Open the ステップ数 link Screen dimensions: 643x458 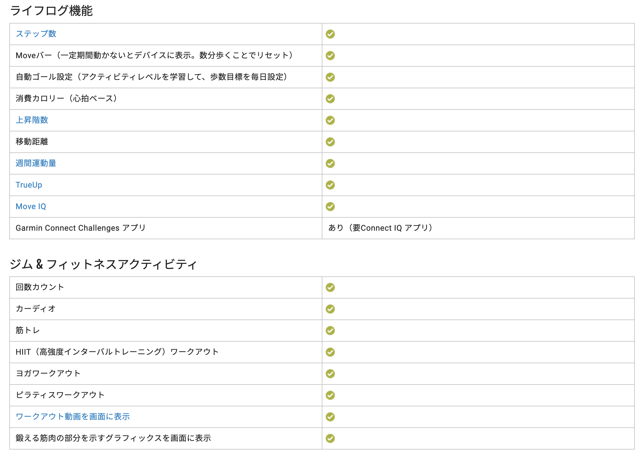[36, 34]
